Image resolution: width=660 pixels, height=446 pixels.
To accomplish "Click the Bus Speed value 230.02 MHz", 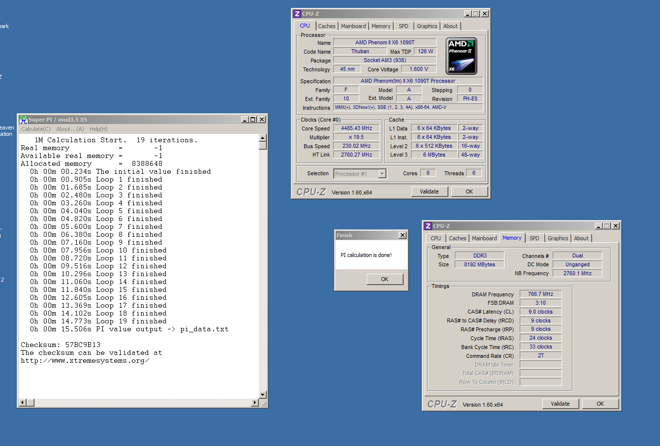I will point(356,146).
